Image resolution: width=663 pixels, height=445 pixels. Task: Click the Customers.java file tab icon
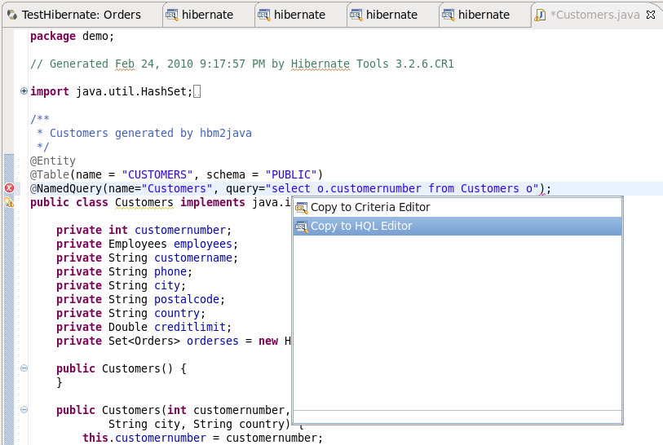[541, 15]
